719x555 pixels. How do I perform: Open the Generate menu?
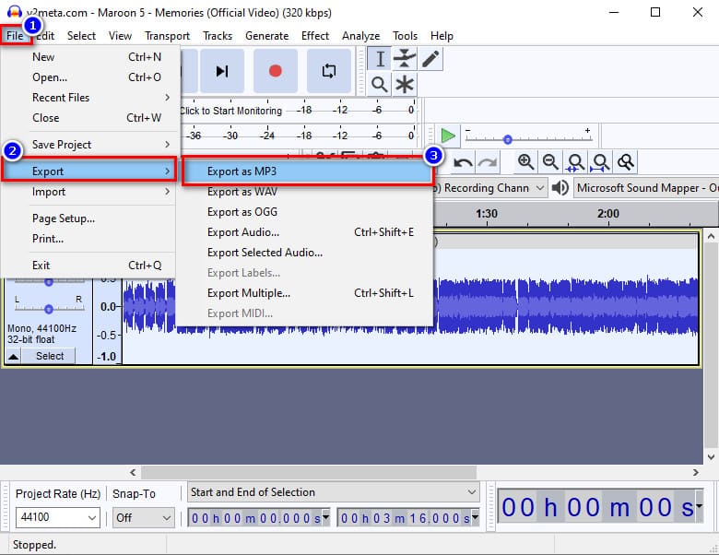click(267, 36)
